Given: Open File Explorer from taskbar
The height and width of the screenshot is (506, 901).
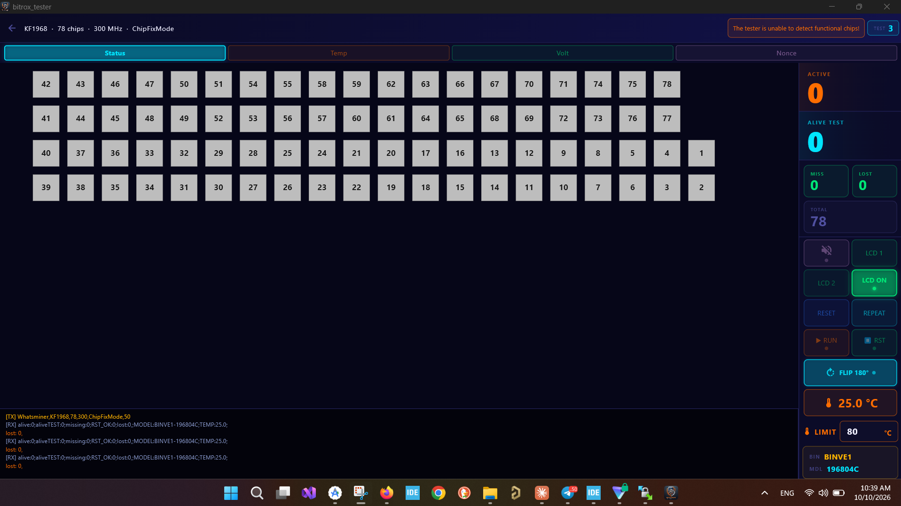Looking at the screenshot, I should (490, 493).
